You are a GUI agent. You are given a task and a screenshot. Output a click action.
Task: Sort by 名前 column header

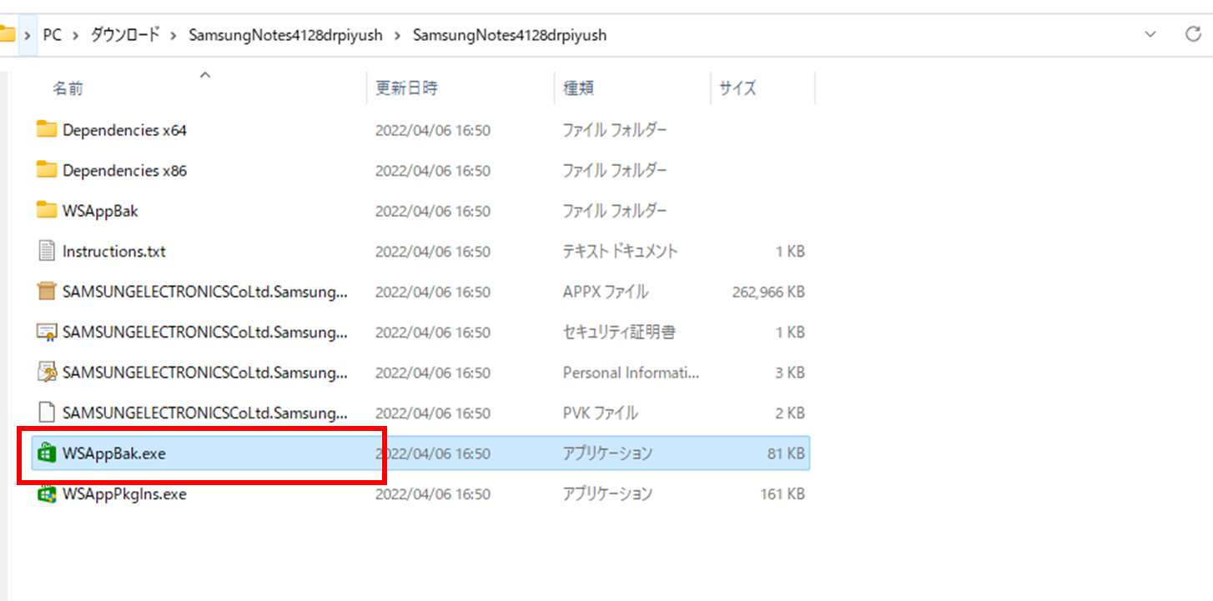(x=68, y=88)
